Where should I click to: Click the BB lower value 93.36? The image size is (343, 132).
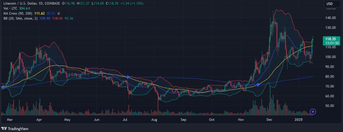tap(69, 18)
